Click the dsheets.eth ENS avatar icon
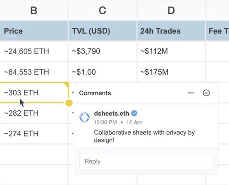Viewport: 229px width, 185px height. click(85, 118)
